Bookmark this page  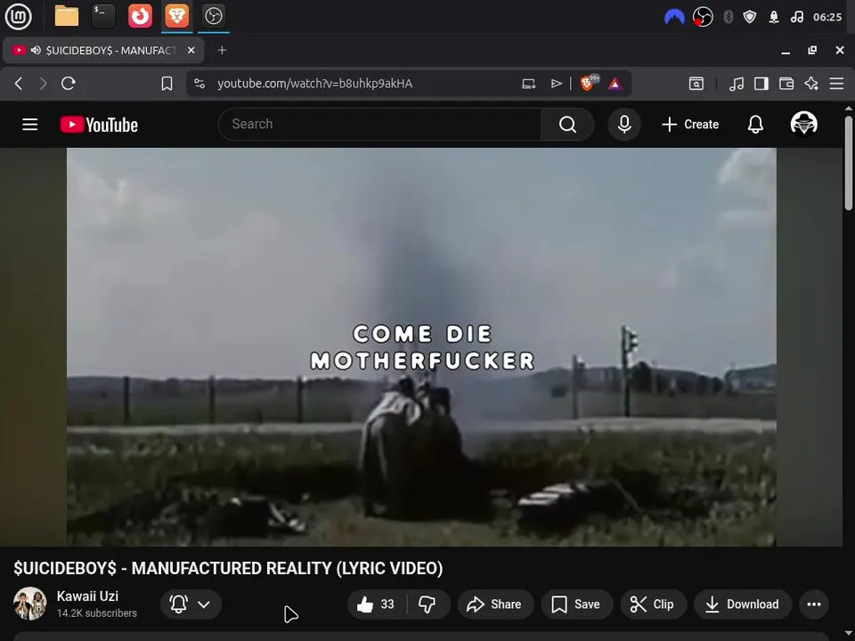click(x=167, y=84)
